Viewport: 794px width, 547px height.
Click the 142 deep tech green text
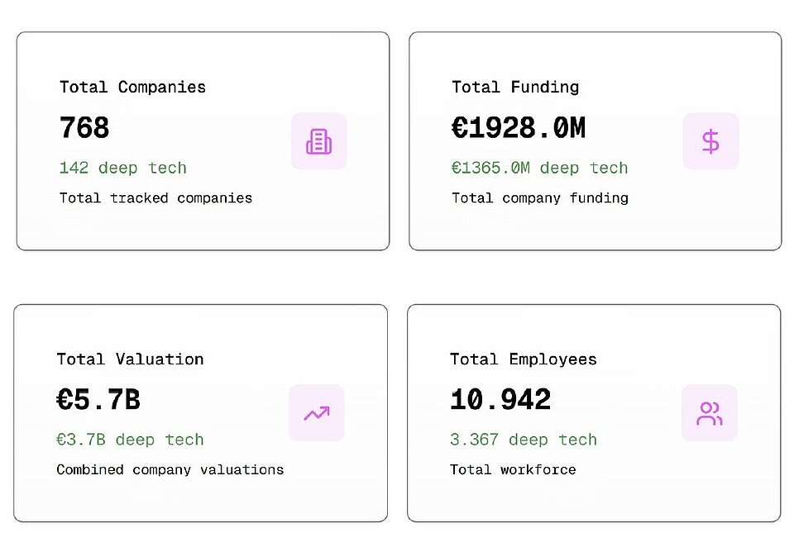[122, 168]
